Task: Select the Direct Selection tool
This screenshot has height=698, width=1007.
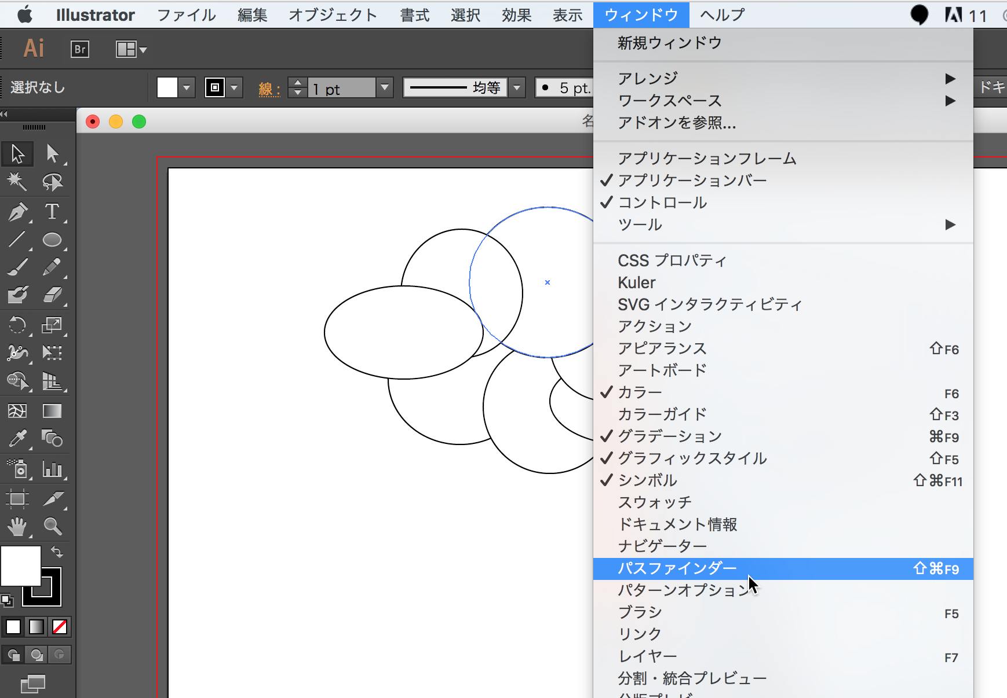Action: point(52,154)
